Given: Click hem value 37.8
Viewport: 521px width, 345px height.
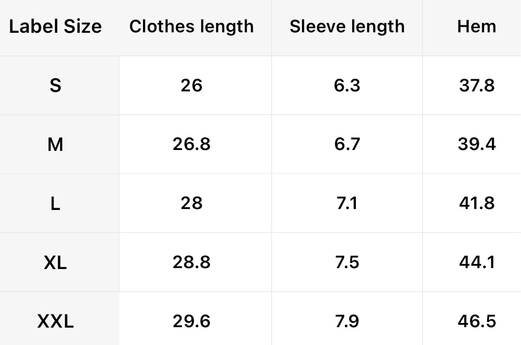Looking at the screenshot, I should point(476,86).
